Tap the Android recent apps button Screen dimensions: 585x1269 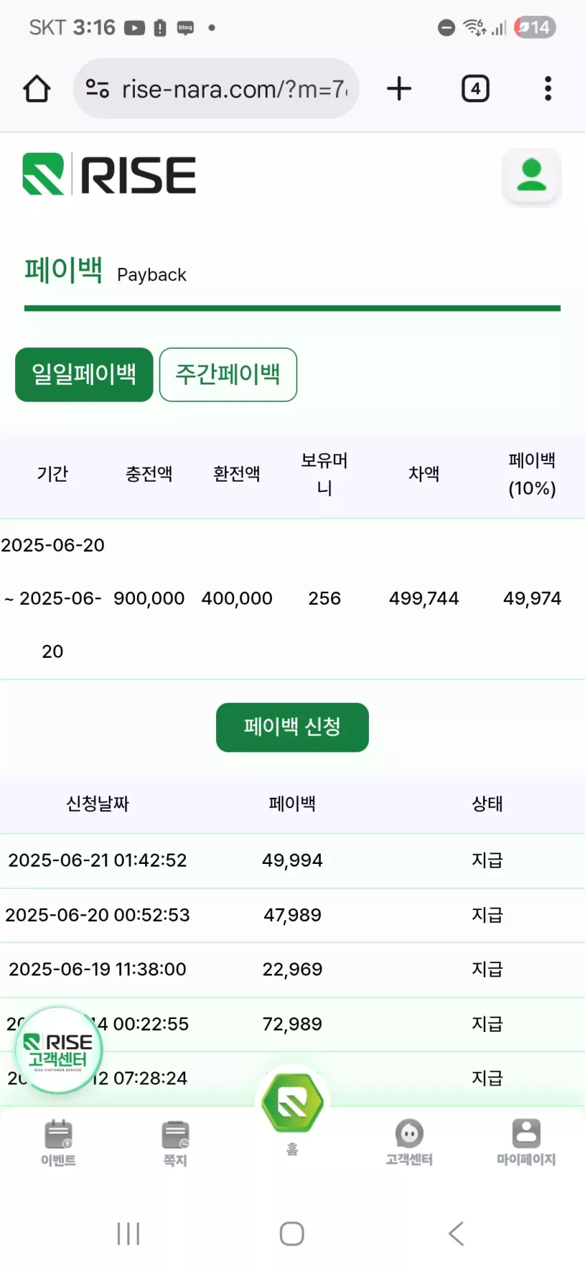tap(129, 1233)
